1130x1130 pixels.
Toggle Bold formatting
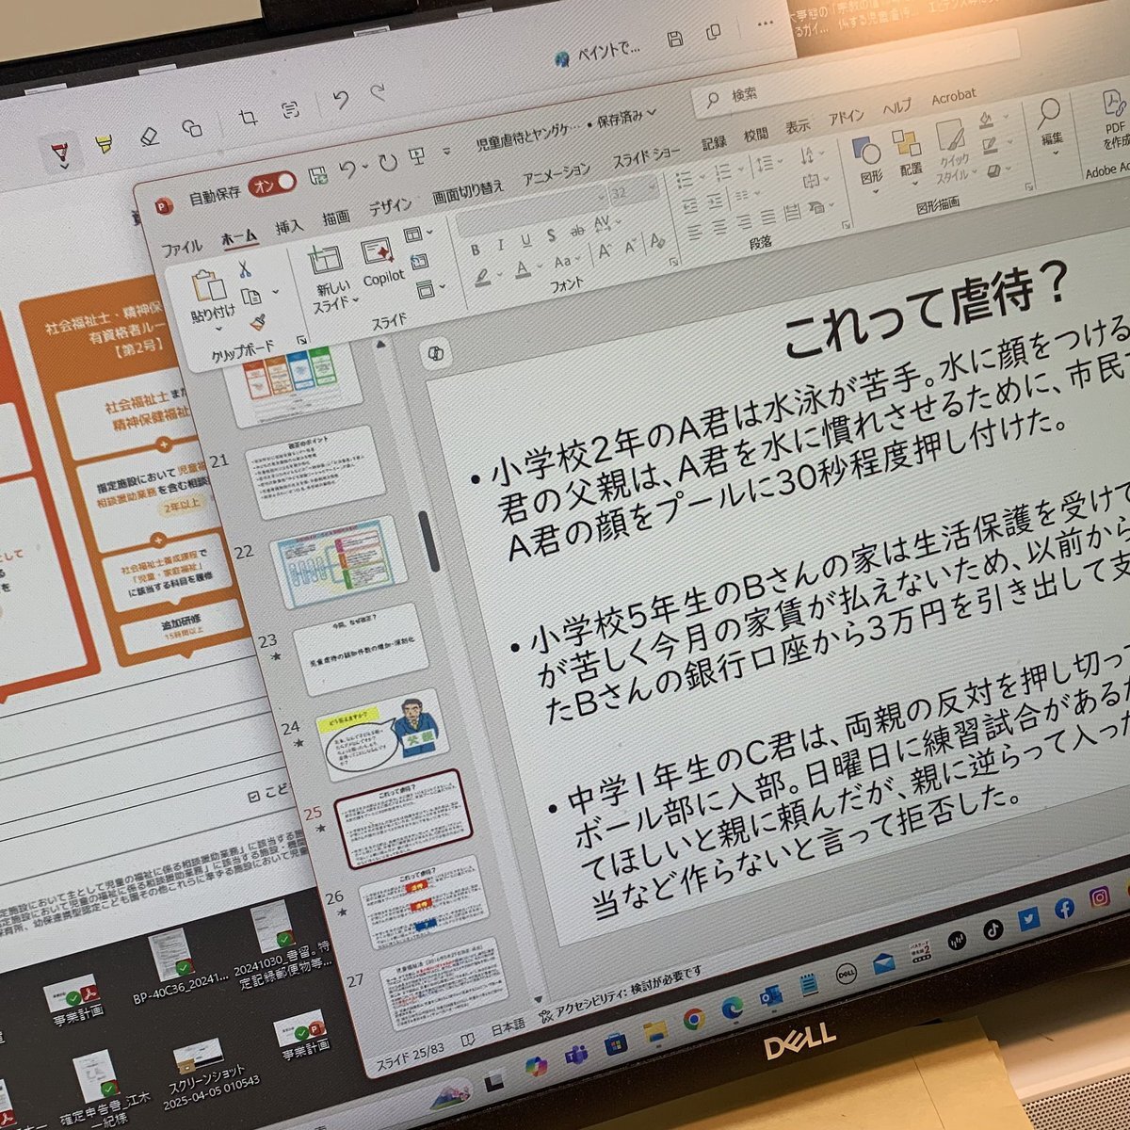pyautogui.click(x=475, y=250)
